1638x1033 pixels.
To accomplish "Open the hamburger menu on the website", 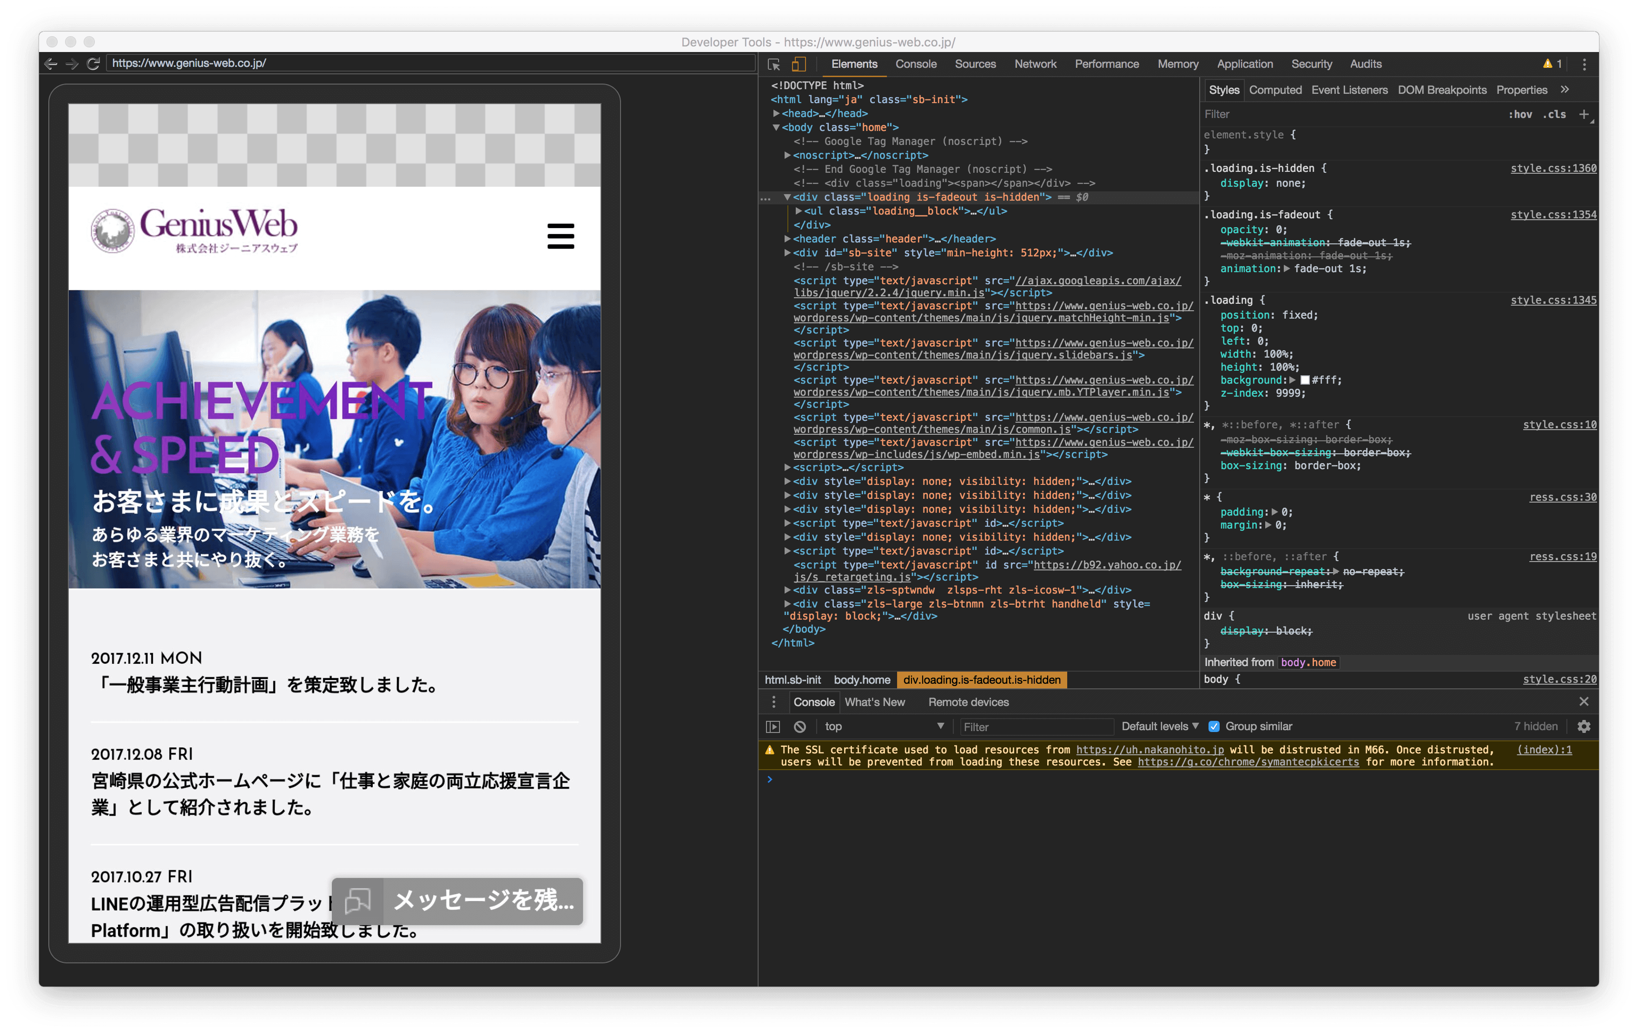I will [x=561, y=236].
